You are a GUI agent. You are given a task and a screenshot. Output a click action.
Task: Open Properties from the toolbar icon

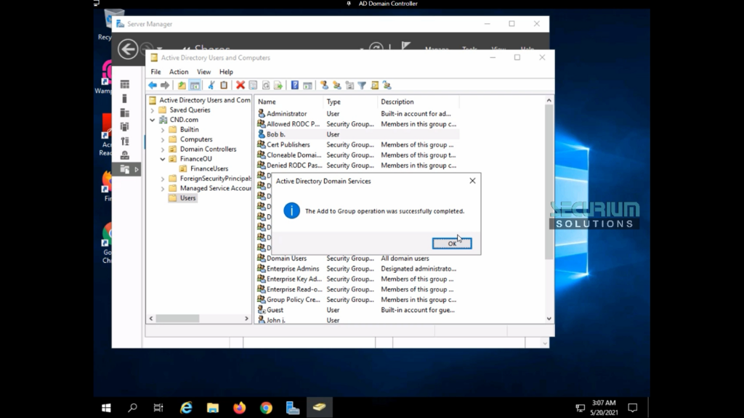(x=253, y=86)
